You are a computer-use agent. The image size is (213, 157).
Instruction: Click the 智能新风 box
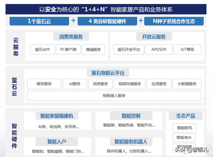185,128
